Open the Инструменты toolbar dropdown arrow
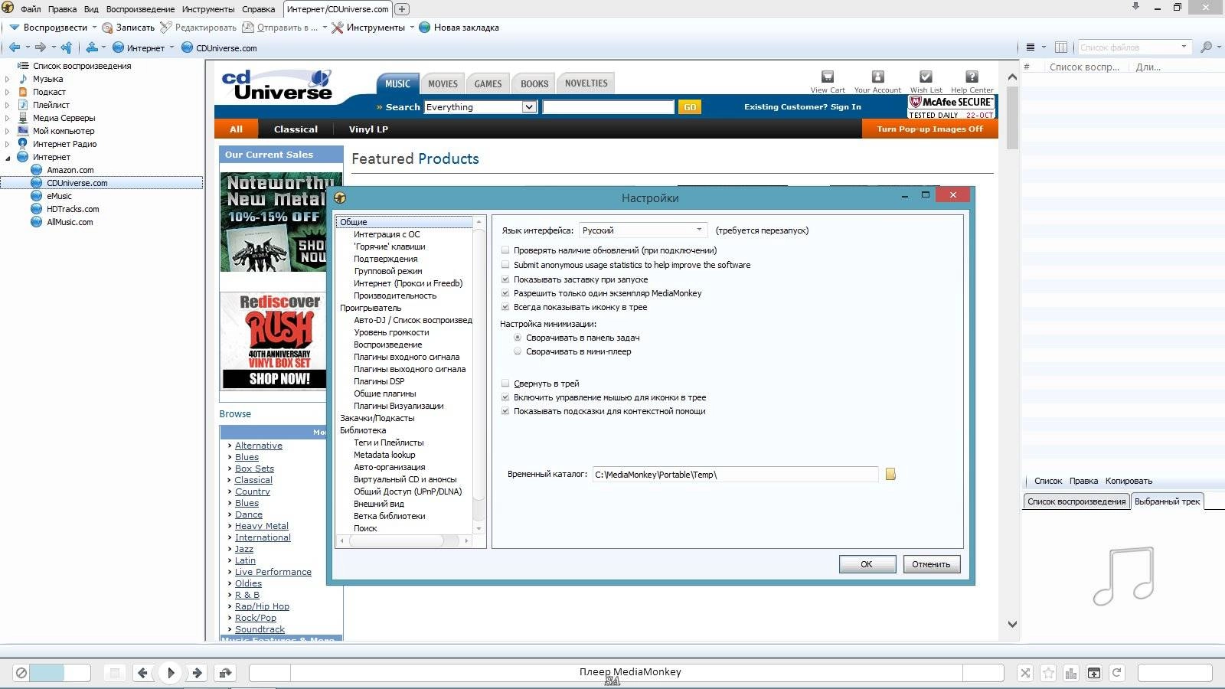 (x=412, y=28)
